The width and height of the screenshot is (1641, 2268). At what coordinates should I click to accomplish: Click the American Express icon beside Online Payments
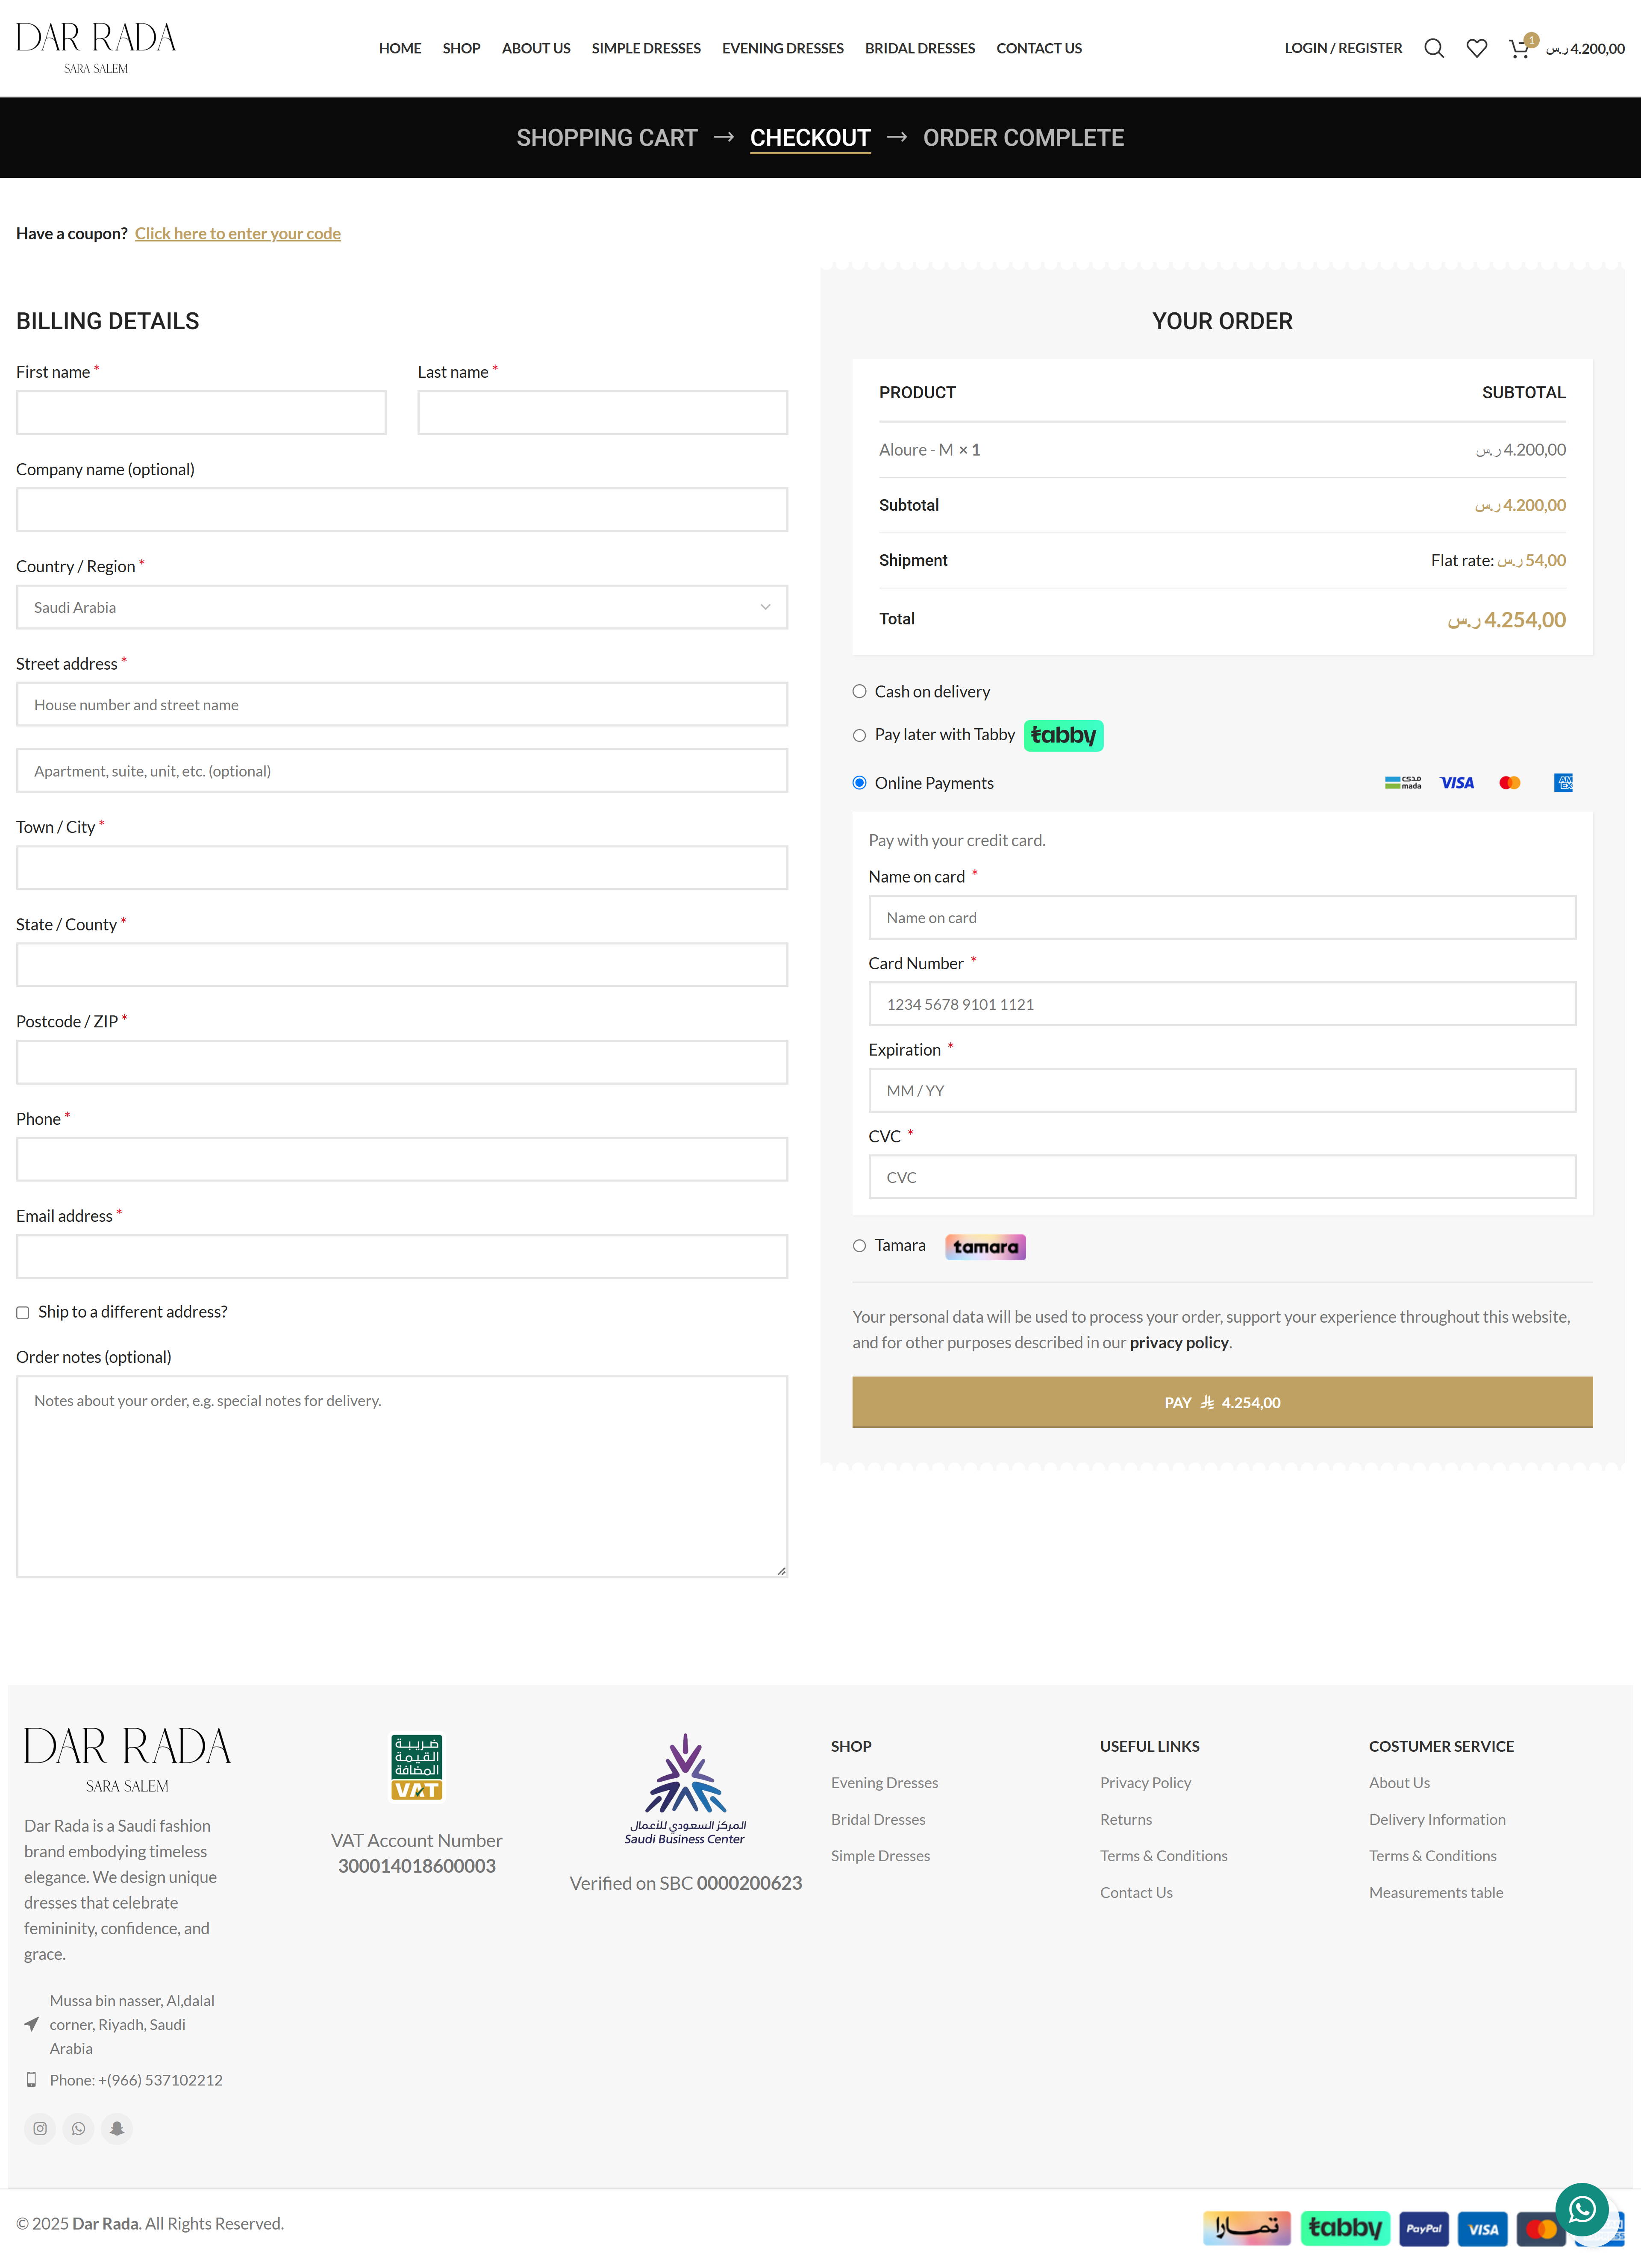(1563, 782)
